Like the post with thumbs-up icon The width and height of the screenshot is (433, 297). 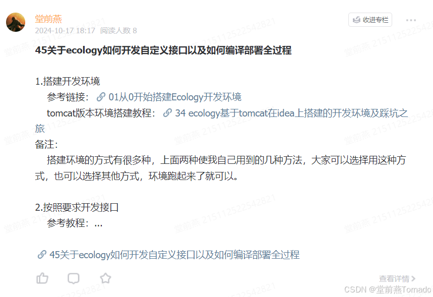(42, 278)
